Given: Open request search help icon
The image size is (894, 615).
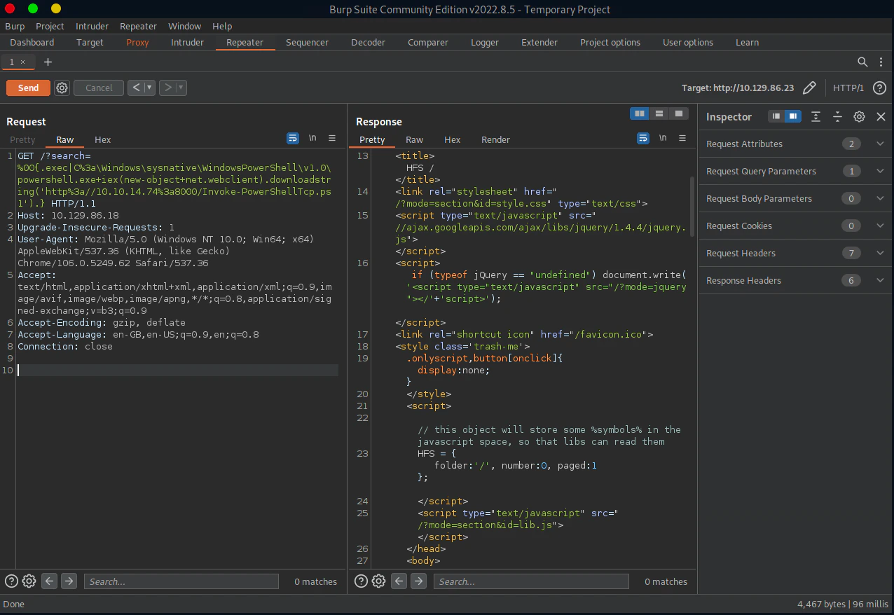Looking at the screenshot, I should coord(11,581).
